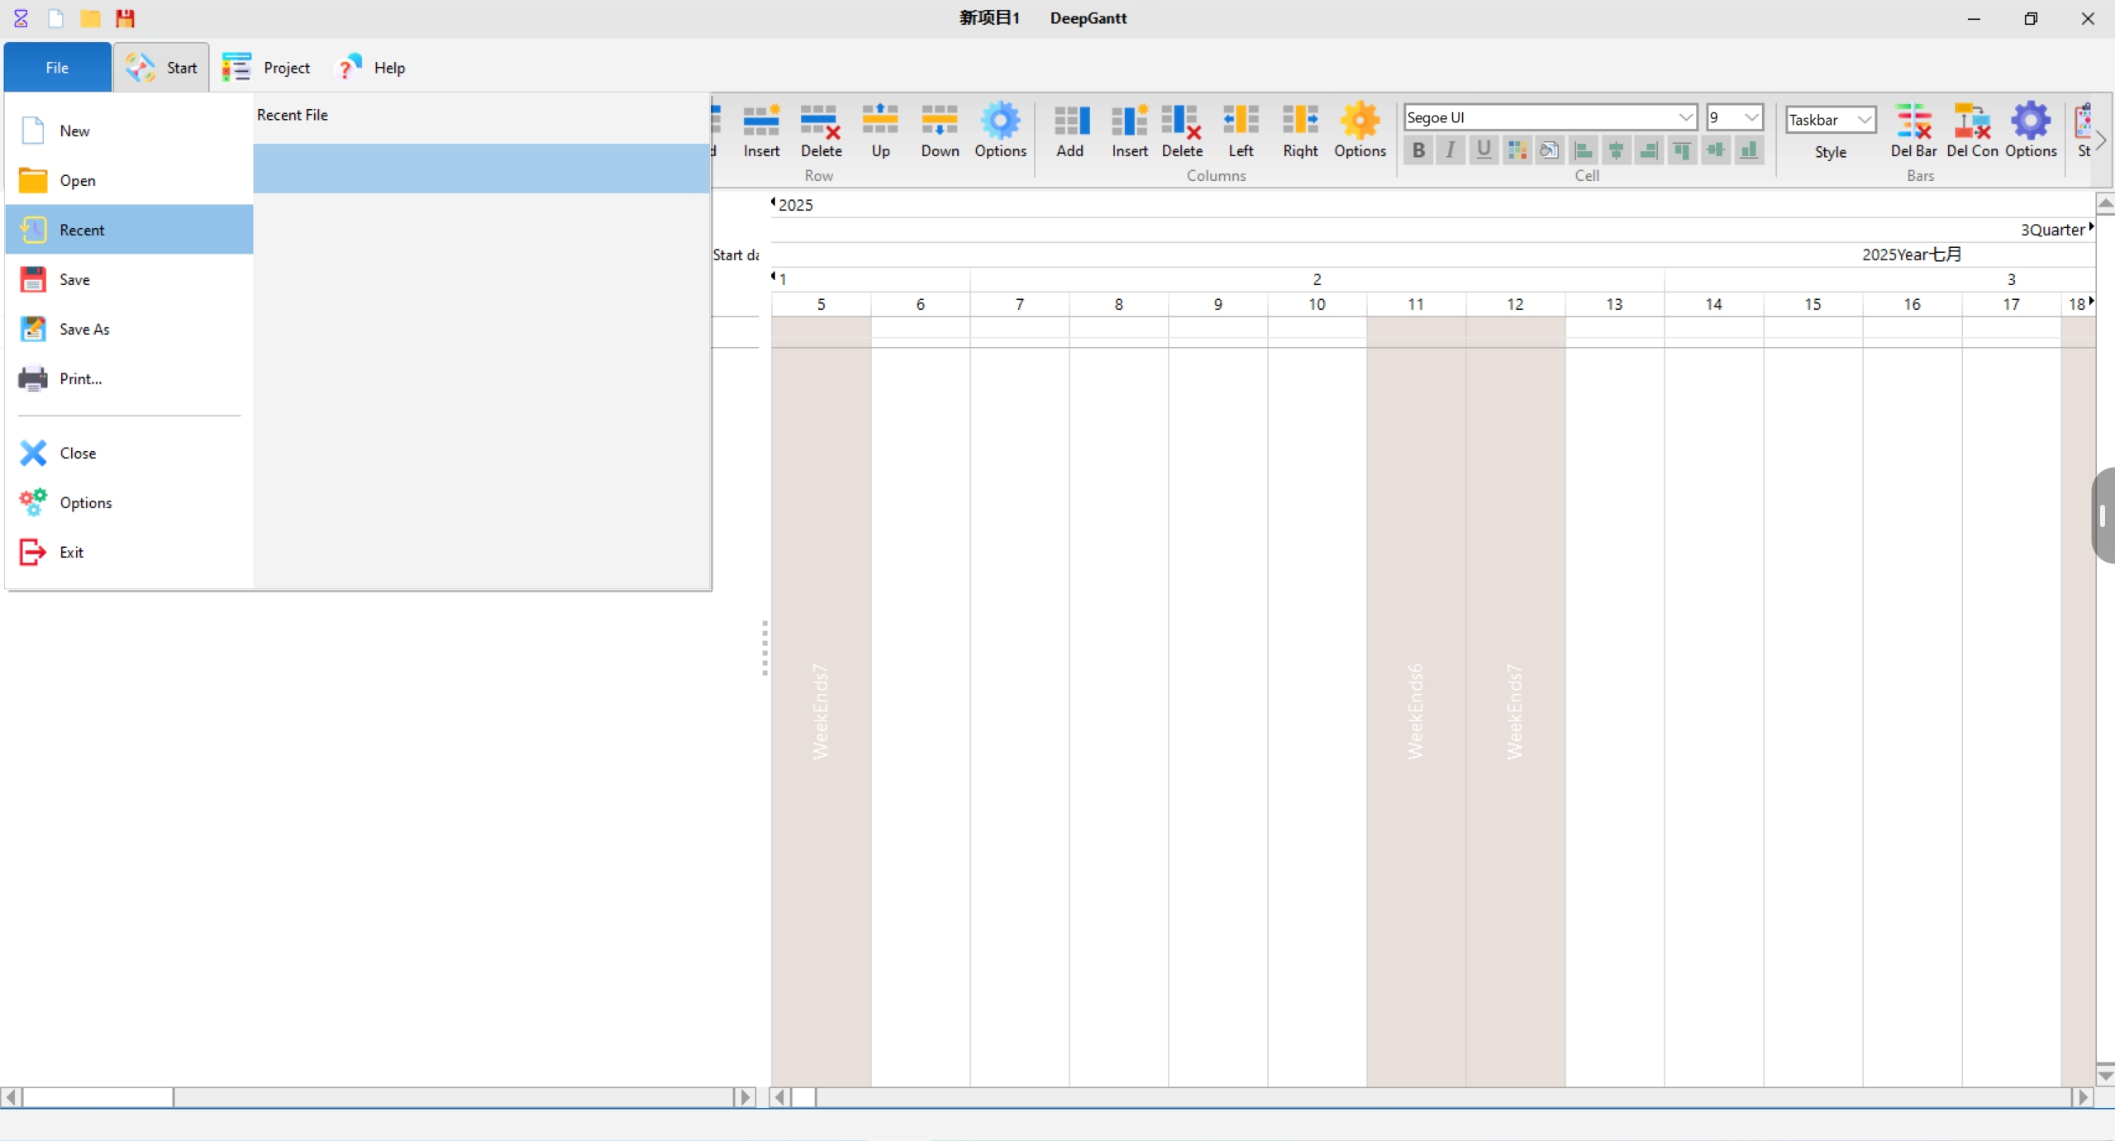
Task: Align cell content to vertical middle
Action: (1716, 150)
